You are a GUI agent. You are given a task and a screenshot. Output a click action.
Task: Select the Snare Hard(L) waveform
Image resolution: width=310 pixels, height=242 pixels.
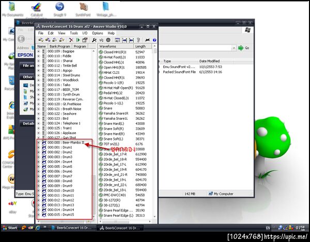point(114,123)
